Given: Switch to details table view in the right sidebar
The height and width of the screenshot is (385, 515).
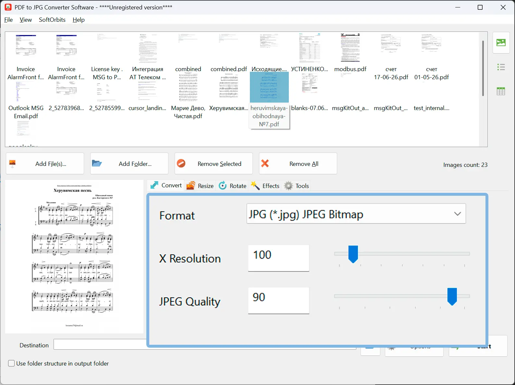Looking at the screenshot, I should pos(501,91).
